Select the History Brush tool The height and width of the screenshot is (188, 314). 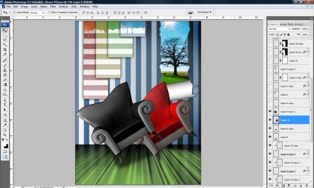point(5,75)
